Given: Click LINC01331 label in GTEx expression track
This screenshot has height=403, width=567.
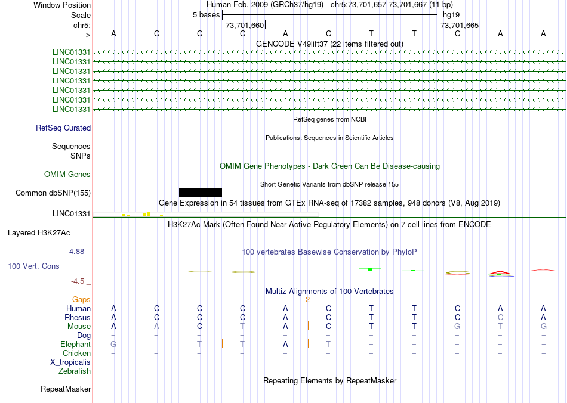Looking at the screenshot, I should [71, 214].
